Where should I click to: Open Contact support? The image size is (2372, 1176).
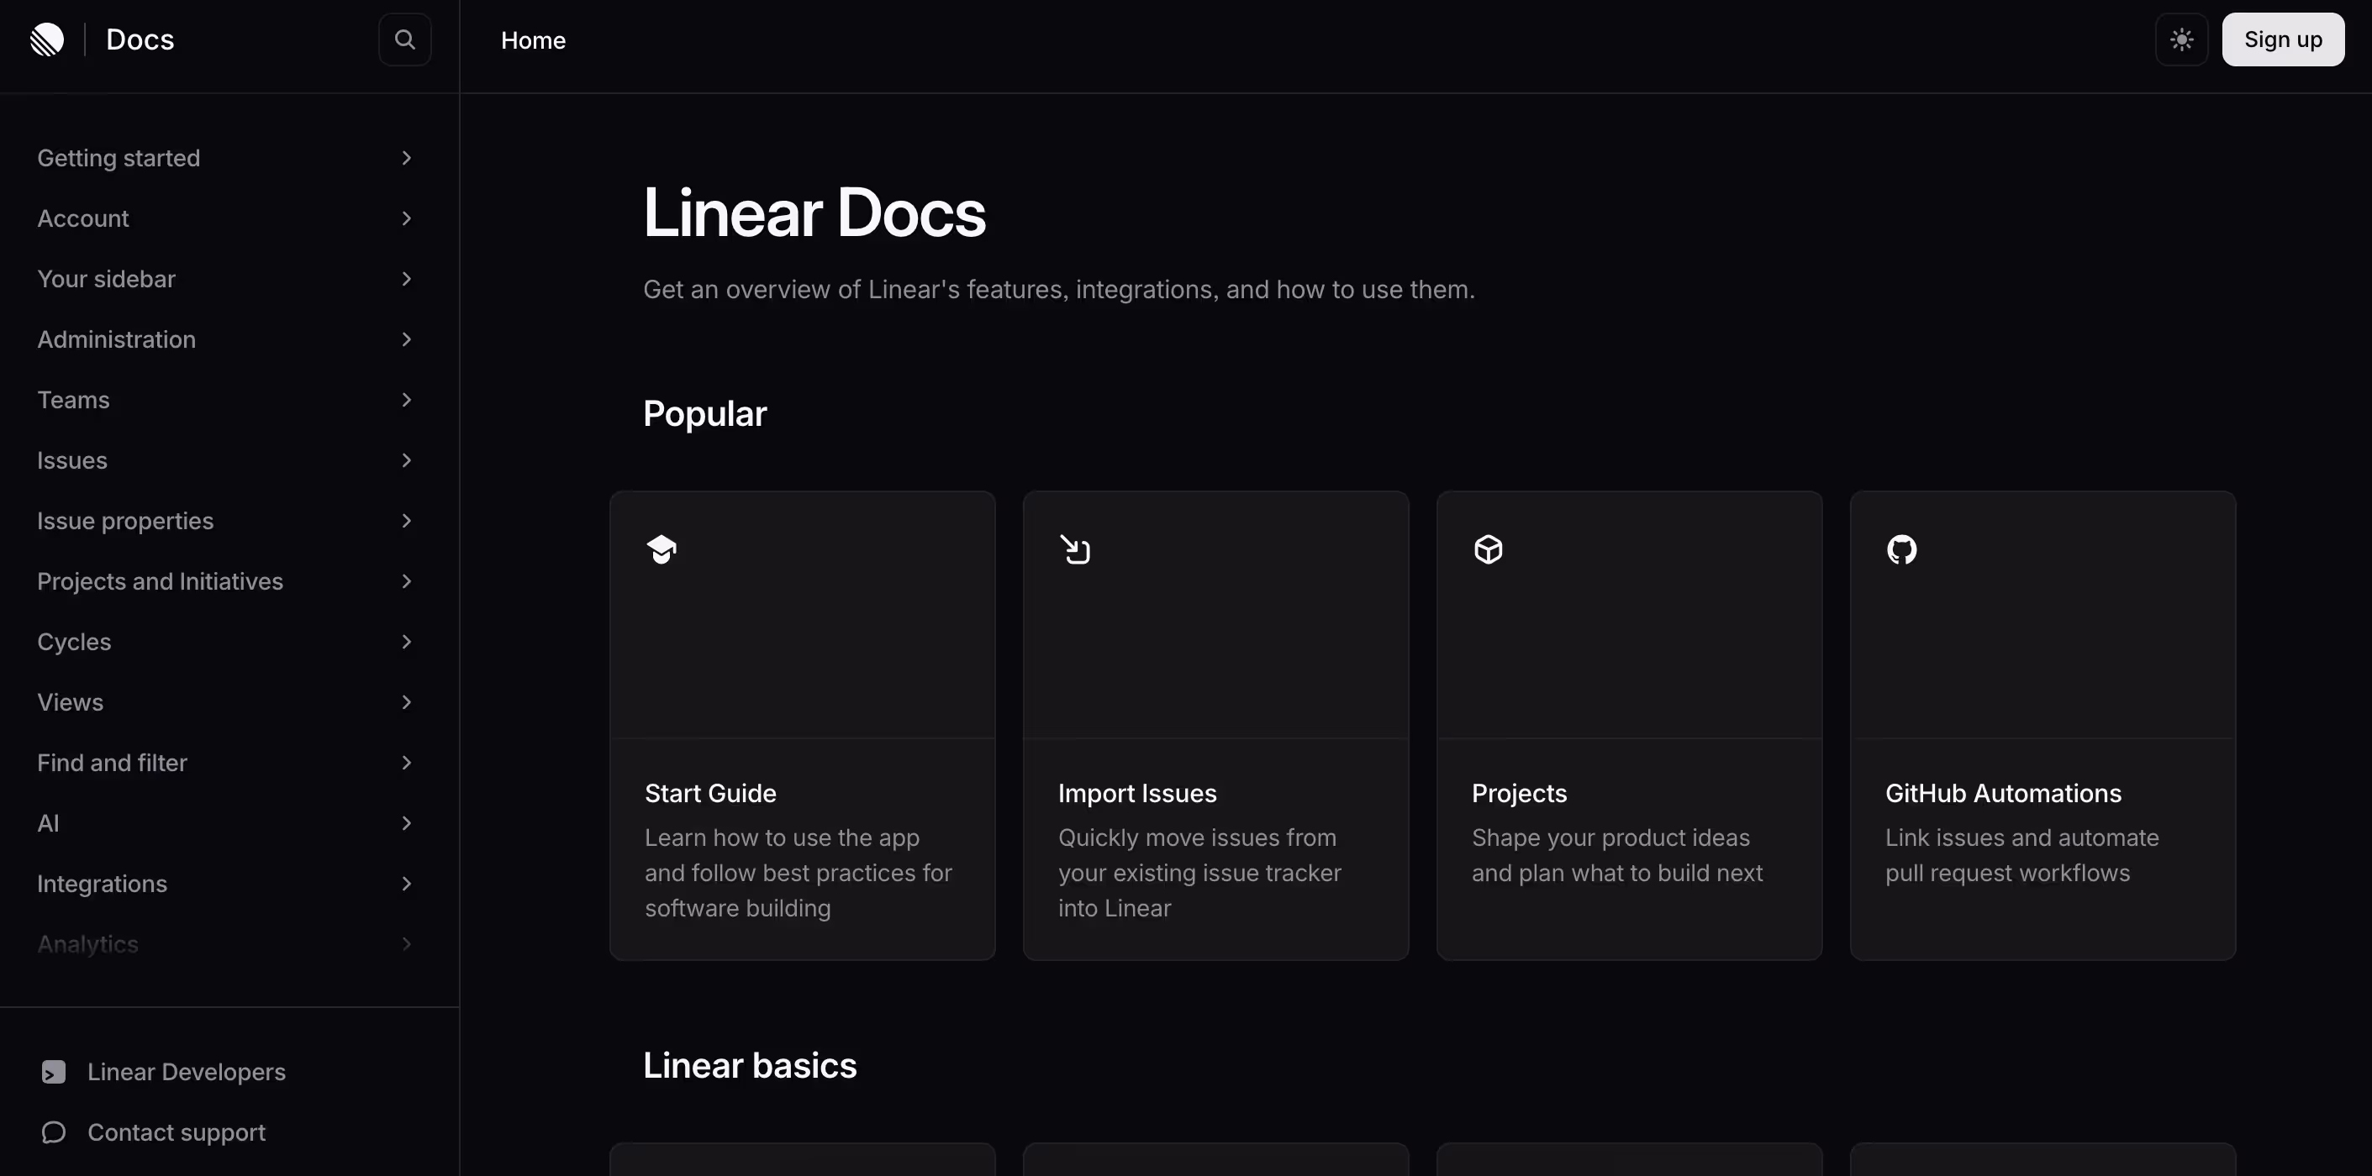point(176,1131)
